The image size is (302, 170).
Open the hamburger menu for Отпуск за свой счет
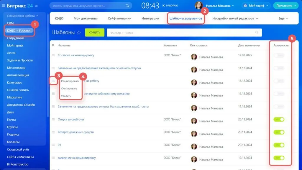tap(53, 119)
